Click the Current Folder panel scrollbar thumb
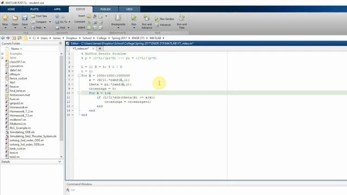This screenshot has height=195, width=347. 61,98
